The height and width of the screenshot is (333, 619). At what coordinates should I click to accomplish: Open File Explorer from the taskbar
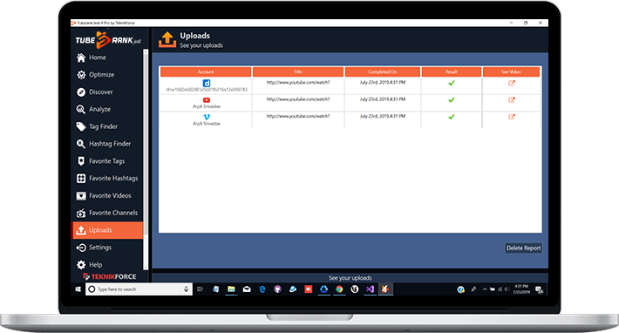(231, 289)
